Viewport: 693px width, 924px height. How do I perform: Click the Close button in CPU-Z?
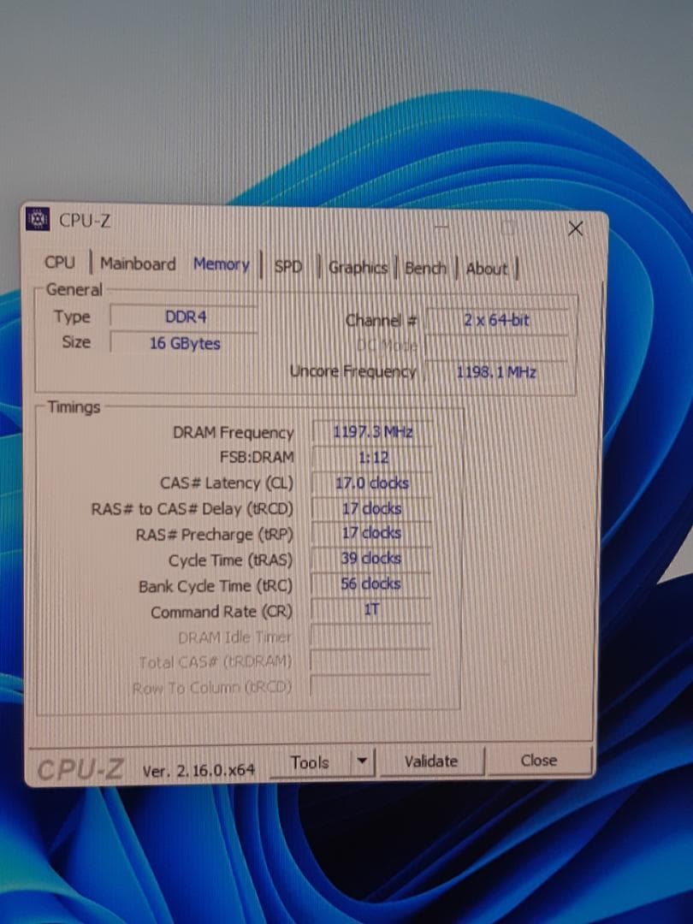point(542,761)
